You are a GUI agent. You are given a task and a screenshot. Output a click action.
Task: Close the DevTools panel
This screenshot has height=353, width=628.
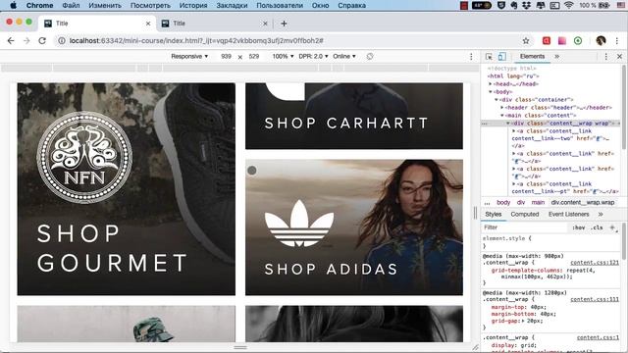click(x=619, y=57)
